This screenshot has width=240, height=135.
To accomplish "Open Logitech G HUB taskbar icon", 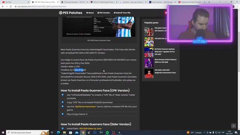I will pos(120,132).
